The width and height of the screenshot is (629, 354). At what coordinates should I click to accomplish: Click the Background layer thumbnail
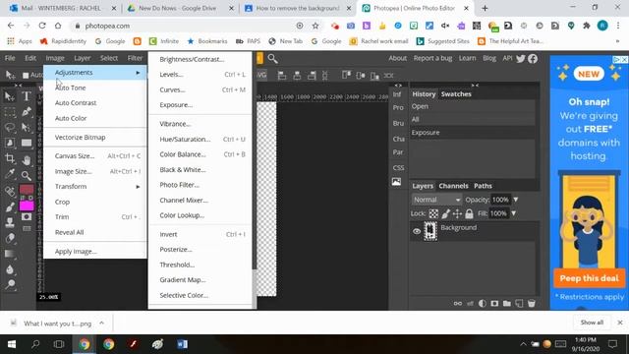(430, 231)
